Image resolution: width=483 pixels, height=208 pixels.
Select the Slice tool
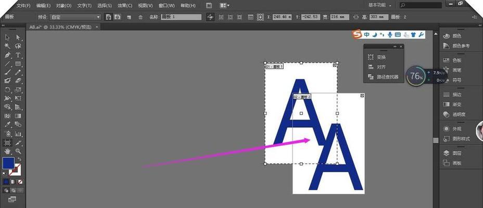click(x=18, y=142)
